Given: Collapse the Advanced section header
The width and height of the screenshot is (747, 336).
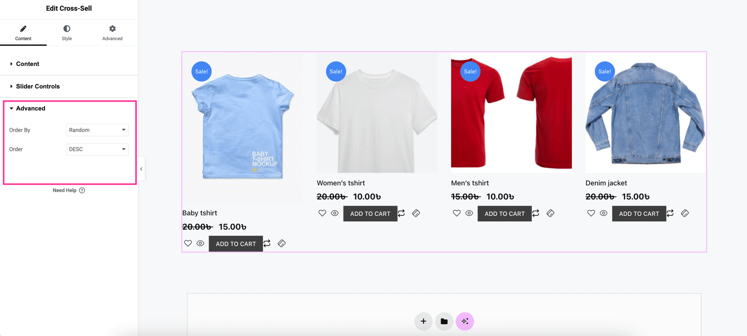Looking at the screenshot, I should point(30,108).
